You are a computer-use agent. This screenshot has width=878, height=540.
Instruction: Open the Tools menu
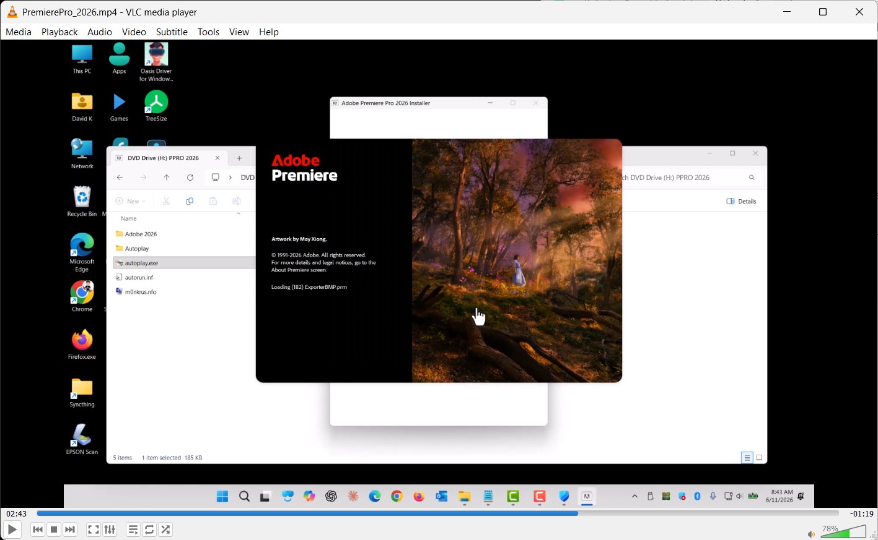pyautogui.click(x=208, y=32)
